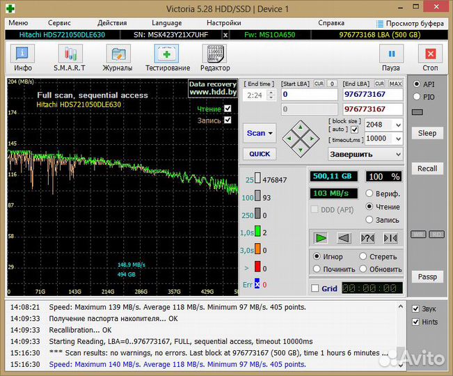Expand the block size 2048 dropdown

coord(397,125)
